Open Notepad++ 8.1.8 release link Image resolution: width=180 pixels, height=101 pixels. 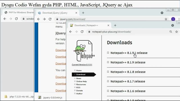point(128,72)
